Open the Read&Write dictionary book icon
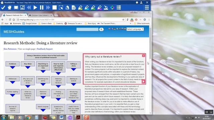Screen dimensions: 214x120 [x=16, y=8]
